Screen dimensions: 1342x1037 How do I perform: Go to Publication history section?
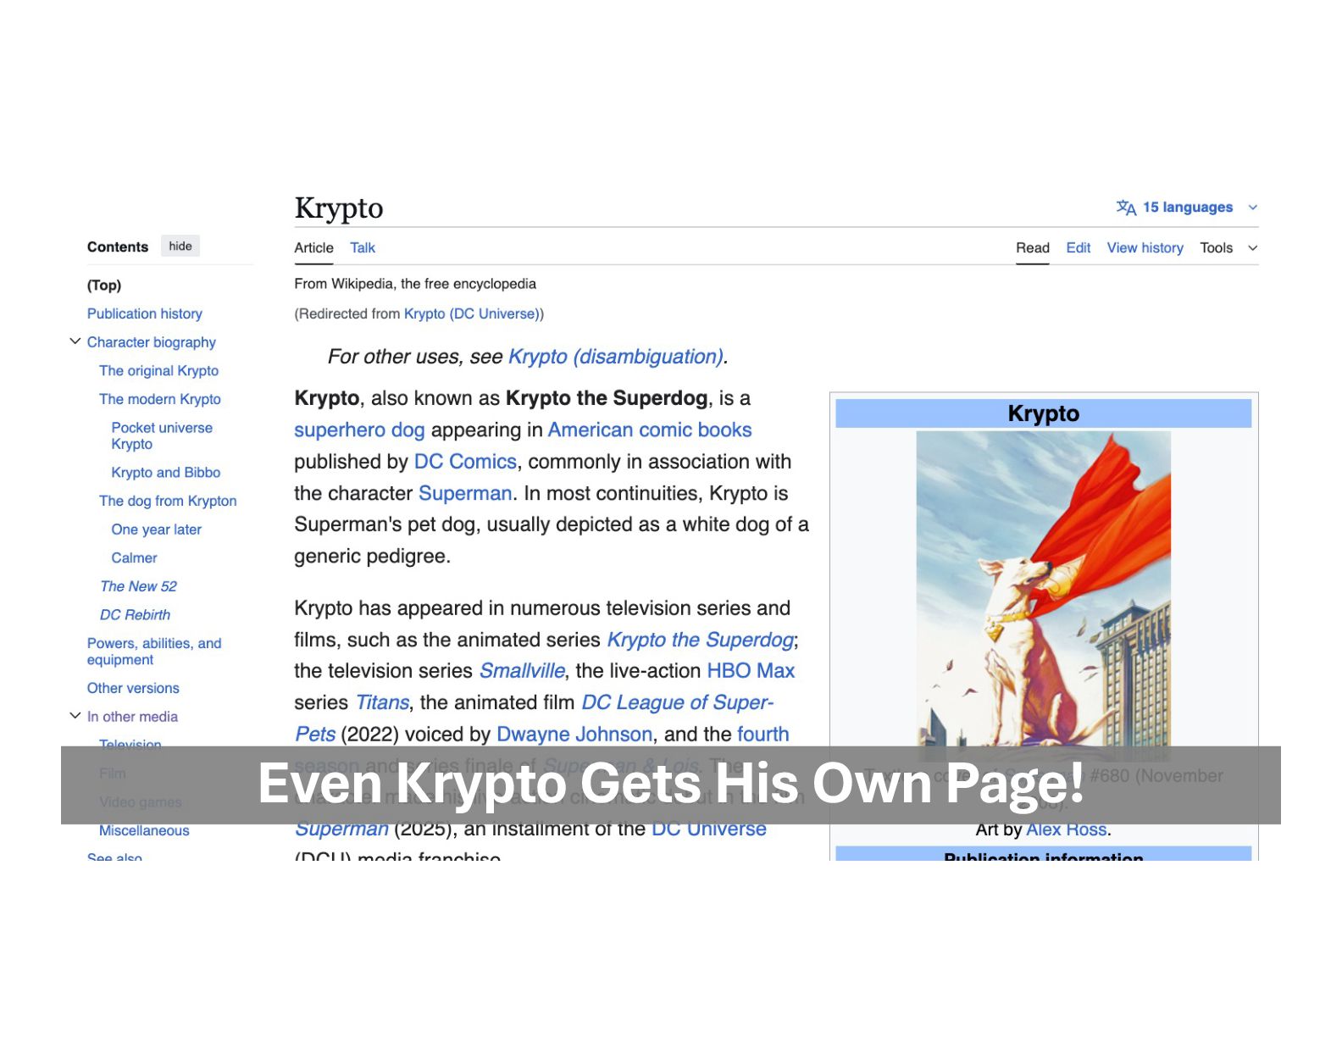coord(145,313)
